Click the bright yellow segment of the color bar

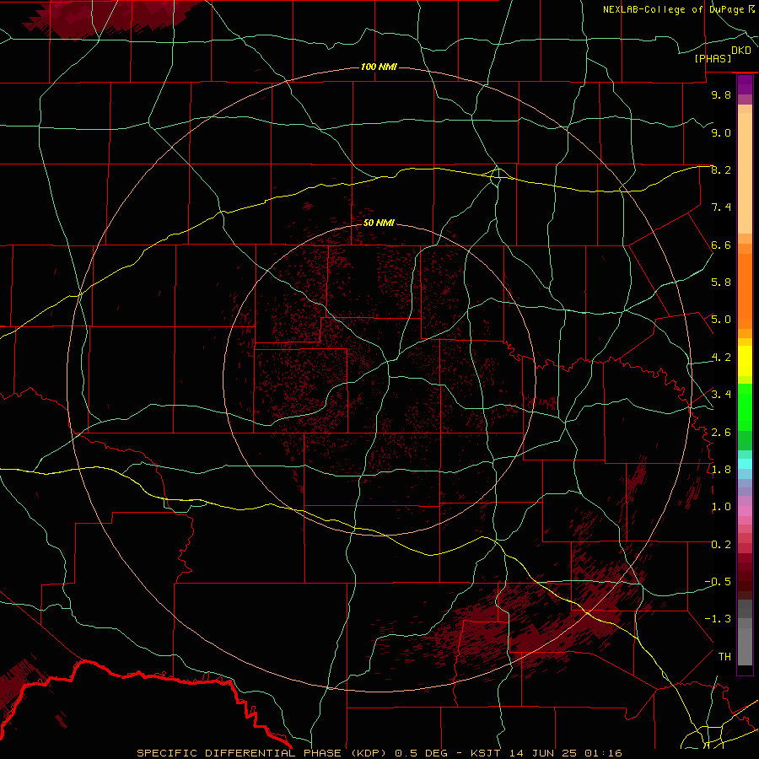click(x=745, y=361)
